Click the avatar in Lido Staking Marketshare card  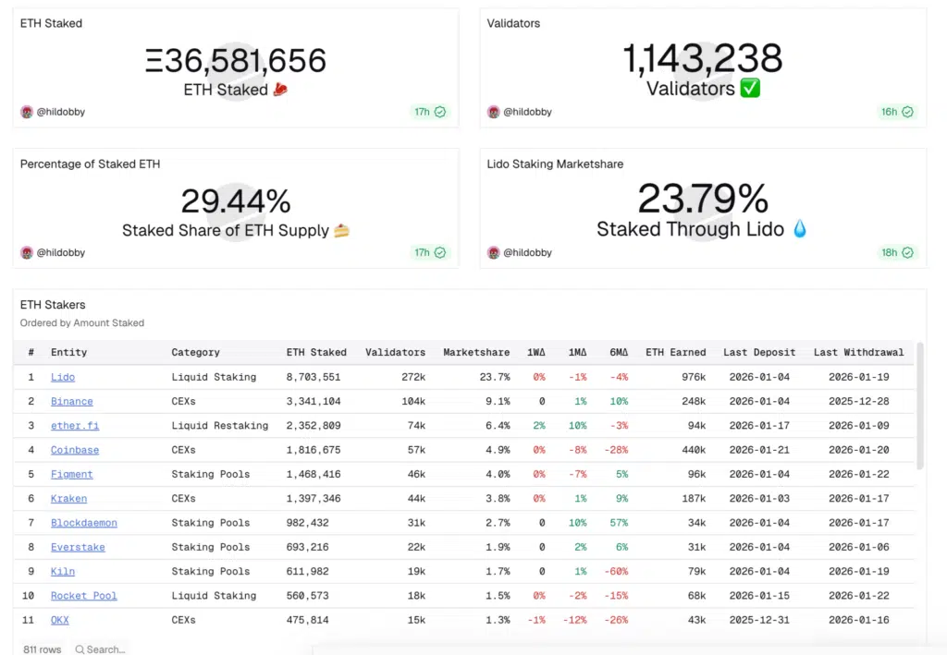pos(494,252)
